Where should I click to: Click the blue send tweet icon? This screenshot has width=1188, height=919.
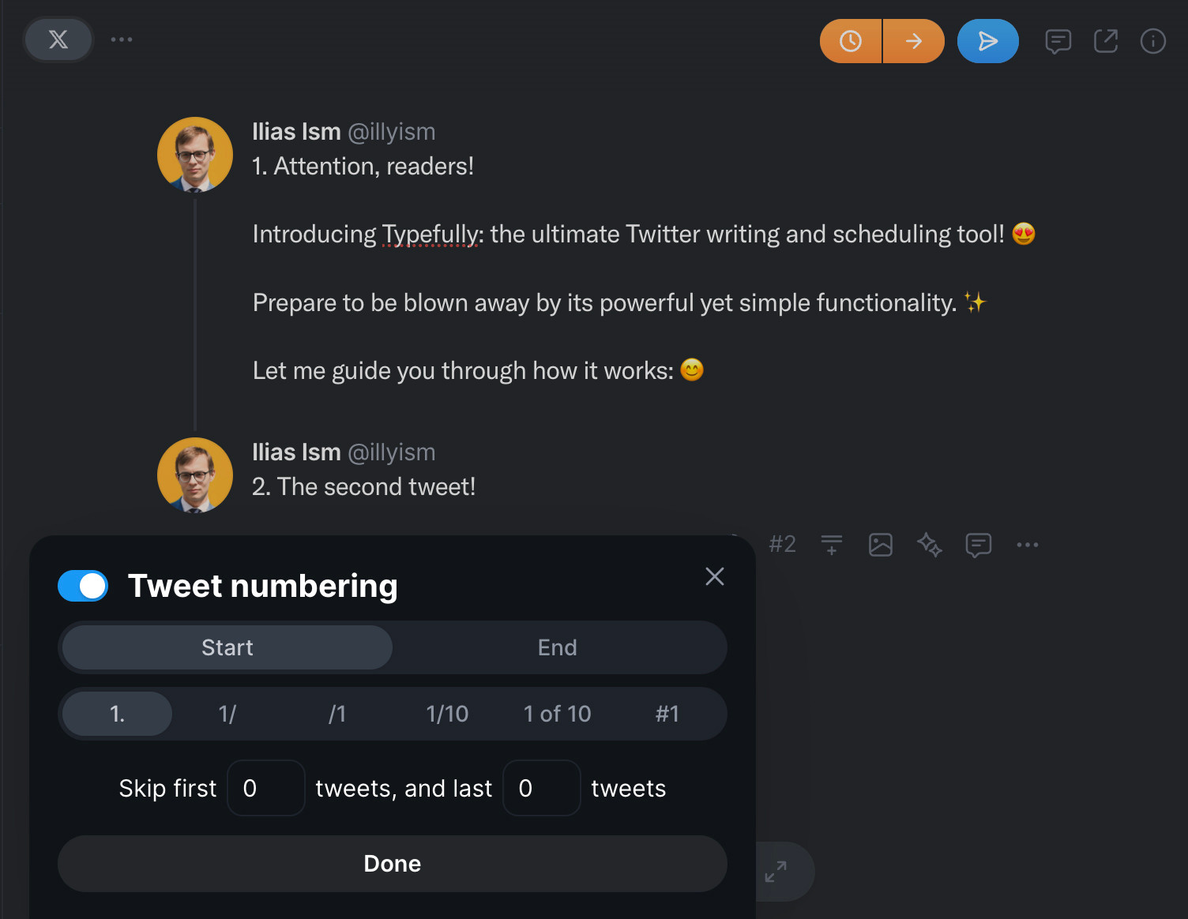point(987,40)
